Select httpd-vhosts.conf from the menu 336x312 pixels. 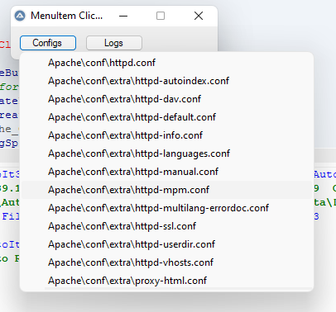pos(166,262)
